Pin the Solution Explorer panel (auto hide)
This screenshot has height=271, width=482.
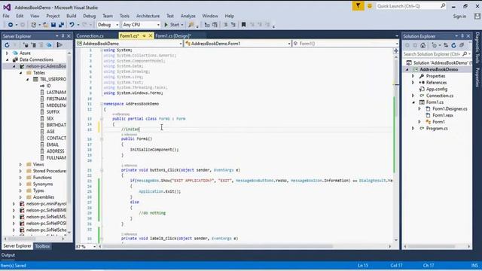coord(462,36)
